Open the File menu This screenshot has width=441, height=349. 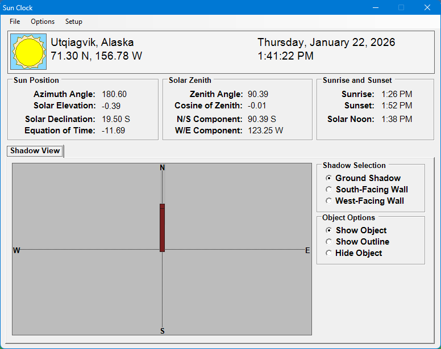point(15,22)
